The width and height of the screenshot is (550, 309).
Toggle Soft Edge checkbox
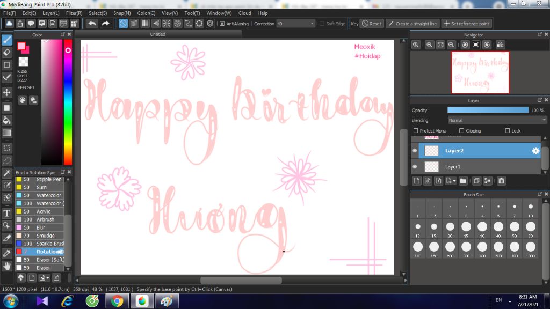(x=322, y=24)
